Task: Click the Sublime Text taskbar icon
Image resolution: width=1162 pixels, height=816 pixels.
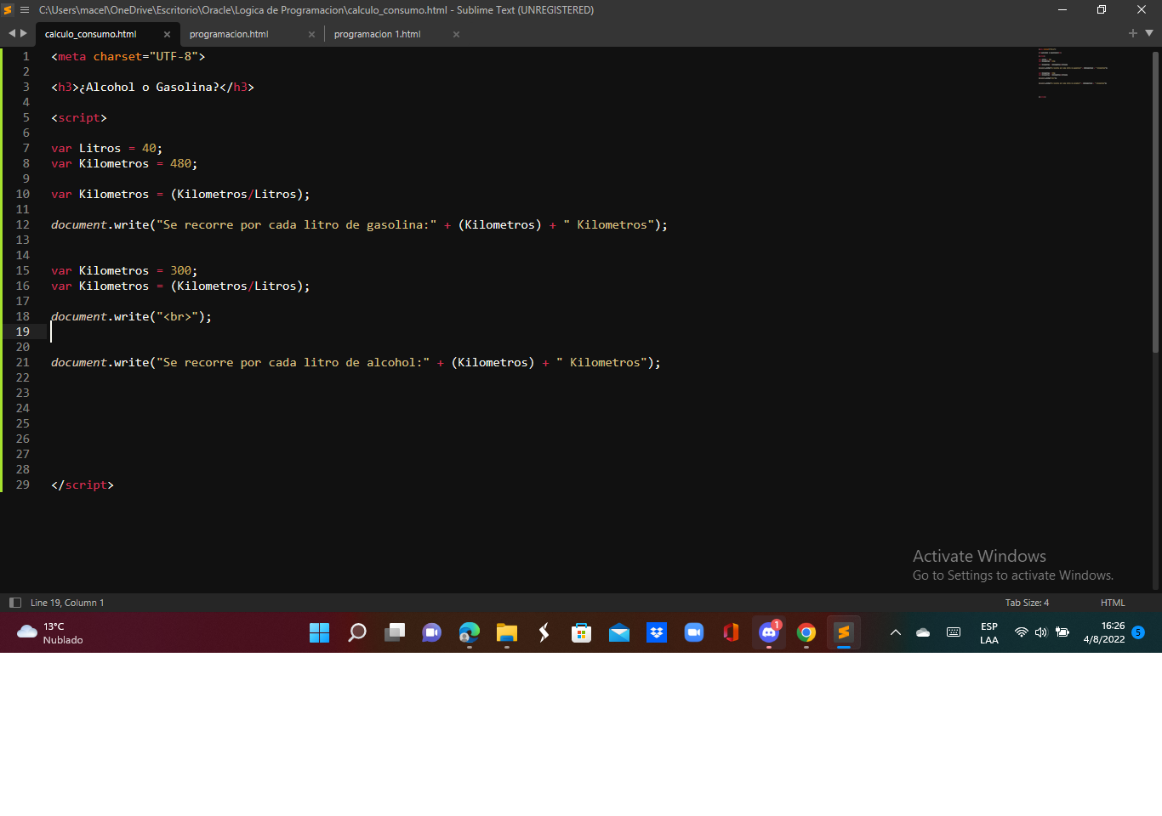Action: tap(844, 632)
